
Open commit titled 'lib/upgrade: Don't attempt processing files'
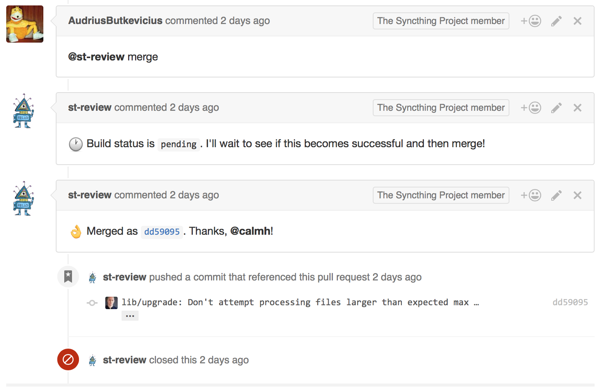(x=295, y=302)
